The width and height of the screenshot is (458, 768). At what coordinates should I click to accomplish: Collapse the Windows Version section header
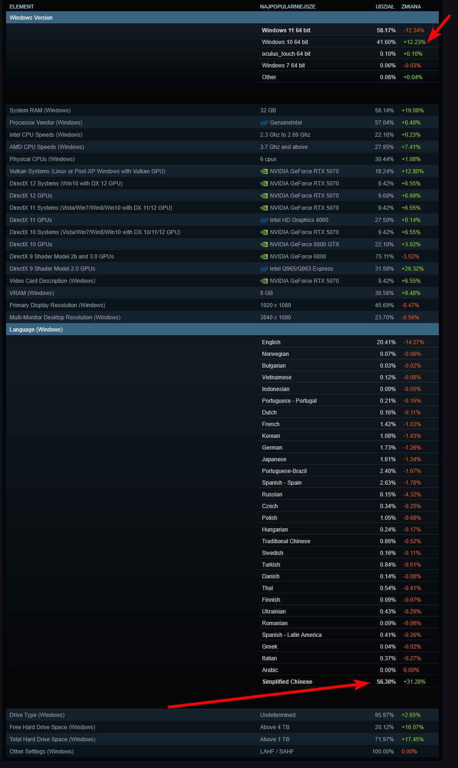coord(222,18)
